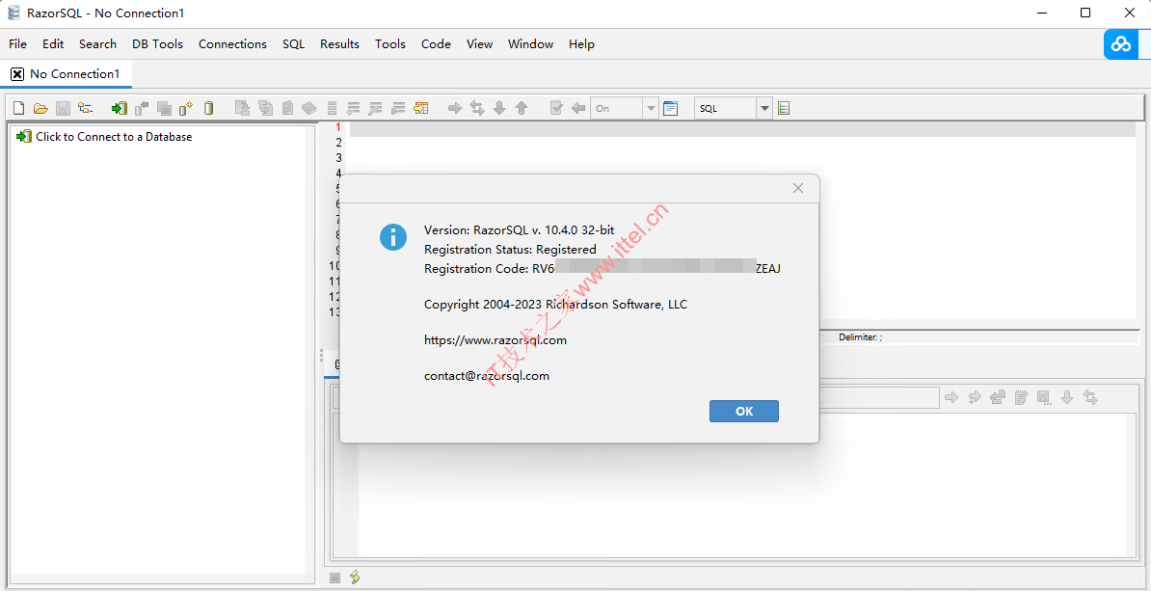This screenshot has height=591, width=1151.
Task: Click the Copyright 2004-2023 Richardson Software line
Action: coord(555,305)
